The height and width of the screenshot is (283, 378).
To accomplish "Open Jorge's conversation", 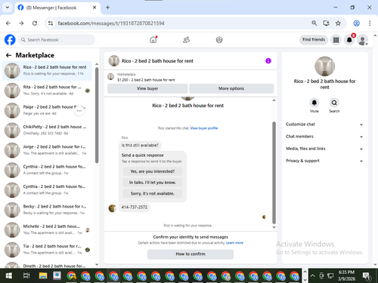I will click(x=47, y=150).
